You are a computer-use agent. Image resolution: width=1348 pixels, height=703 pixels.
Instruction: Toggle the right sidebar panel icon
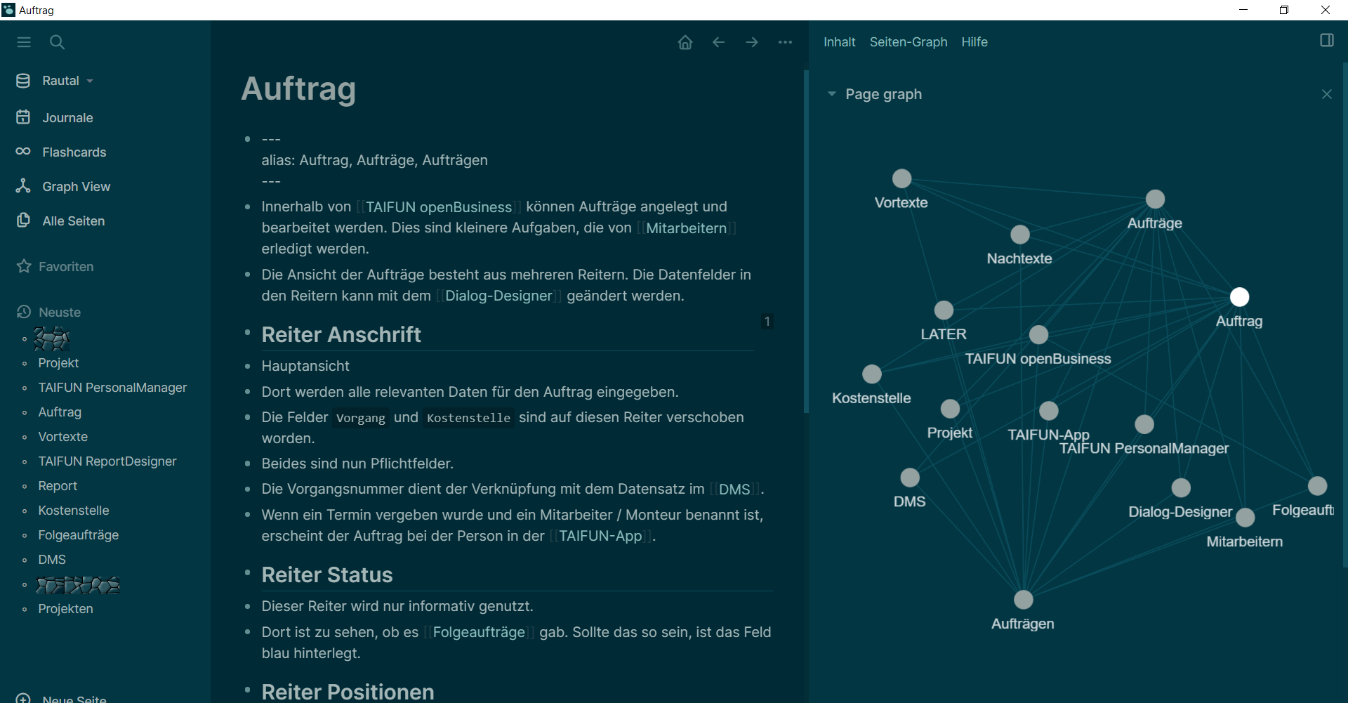click(x=1326, y=41)
